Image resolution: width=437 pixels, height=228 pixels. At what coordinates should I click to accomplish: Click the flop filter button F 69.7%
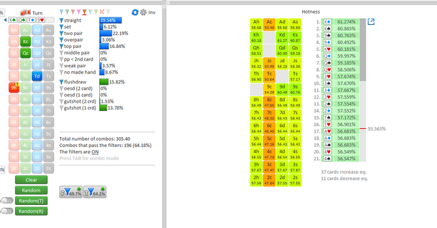pos(71,192)
